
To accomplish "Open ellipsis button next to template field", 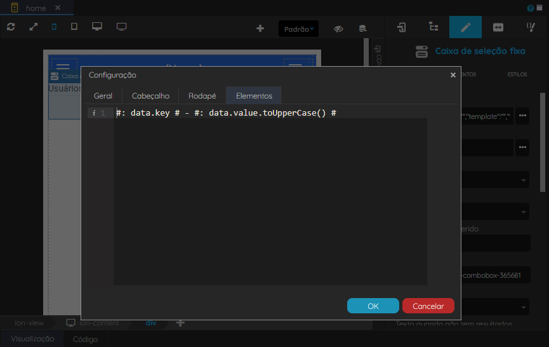I will 522,116.
